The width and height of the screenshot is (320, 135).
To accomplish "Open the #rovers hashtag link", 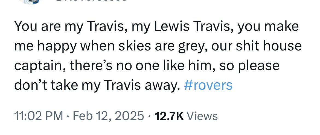I will tap(208, 86).
